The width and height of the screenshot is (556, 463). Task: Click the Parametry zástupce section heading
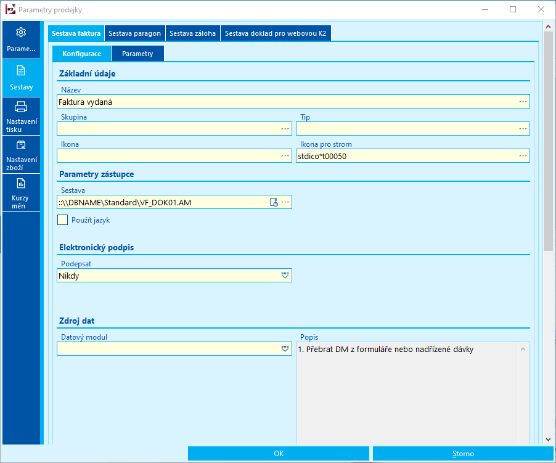(96, 174)
